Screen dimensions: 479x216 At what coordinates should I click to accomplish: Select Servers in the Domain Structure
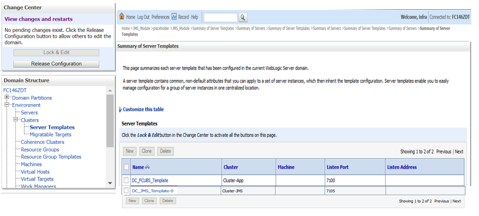[29, 112]
